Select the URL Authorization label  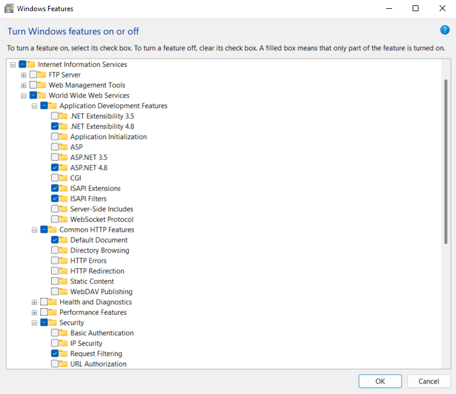[x=98, y=364]
